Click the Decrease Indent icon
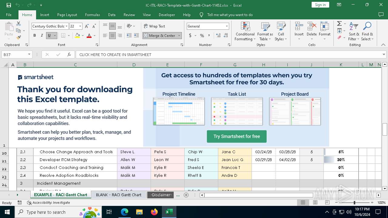Viewport: 388px width, 218px height. (129, 35)
